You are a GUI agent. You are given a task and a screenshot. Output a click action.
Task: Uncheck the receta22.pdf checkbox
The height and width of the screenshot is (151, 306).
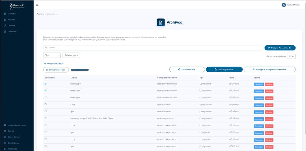46,83
